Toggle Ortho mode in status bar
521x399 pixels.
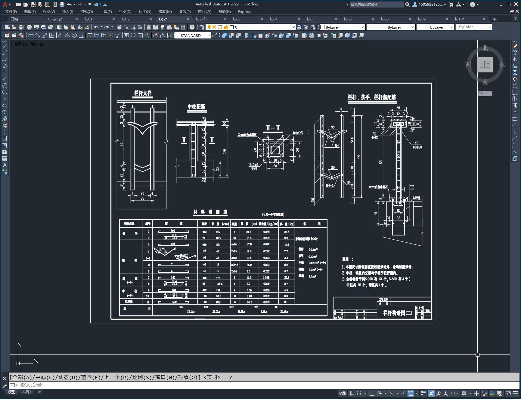(x=372, y=393)
